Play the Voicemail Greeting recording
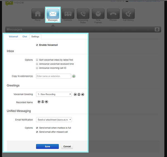This screenshot has width=167, height=157. (x=75, y=94)
